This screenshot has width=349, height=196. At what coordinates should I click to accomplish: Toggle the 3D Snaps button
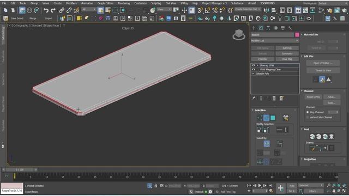tap(200, 10)
